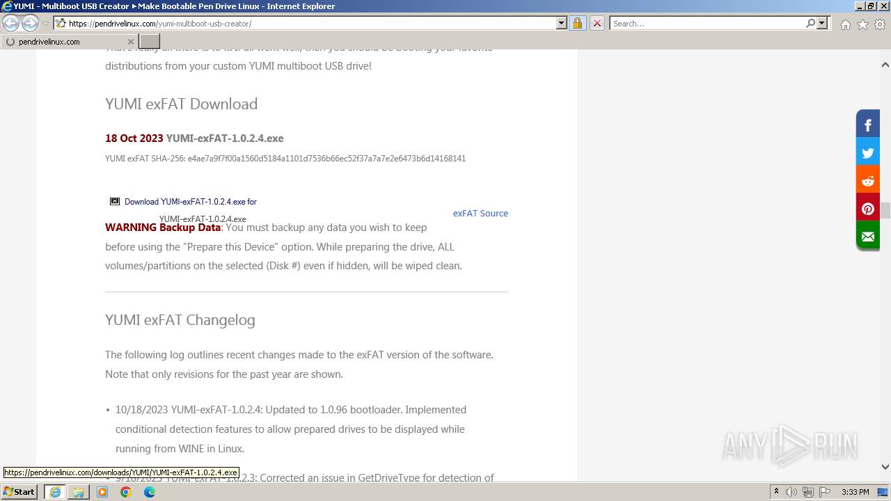Share page via email envelope icon
891x501 pixels.
pos(868,237)
